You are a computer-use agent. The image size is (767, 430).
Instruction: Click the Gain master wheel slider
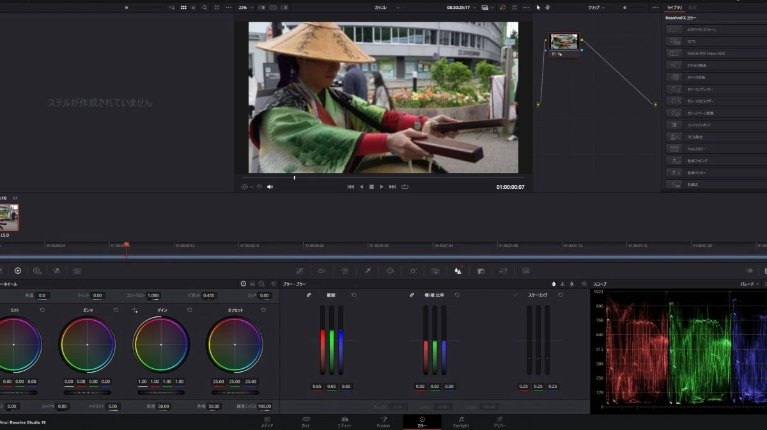pos(161,392)
